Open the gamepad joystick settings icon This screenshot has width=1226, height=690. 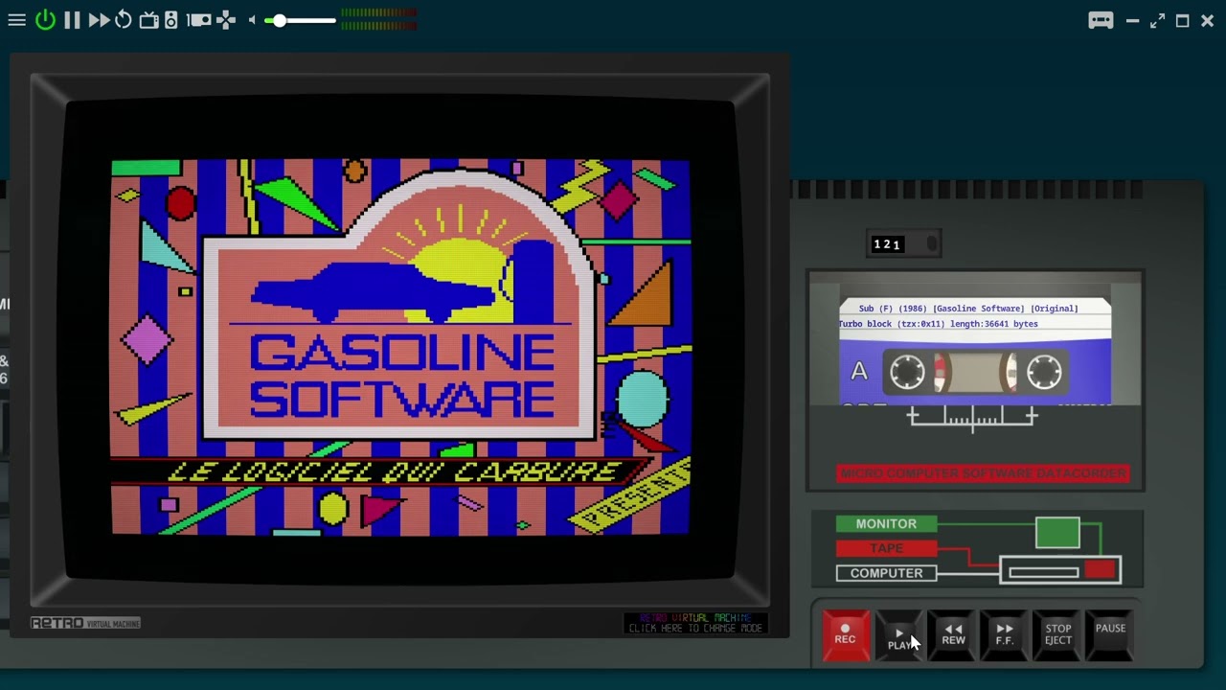tap(226, 20)
